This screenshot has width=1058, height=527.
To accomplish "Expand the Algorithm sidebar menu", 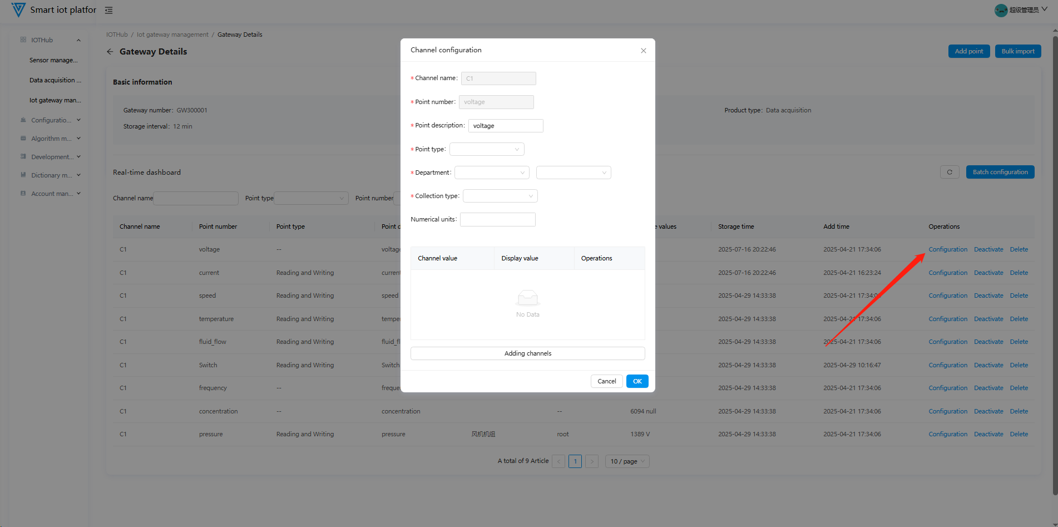I will (x=78, y=139).
